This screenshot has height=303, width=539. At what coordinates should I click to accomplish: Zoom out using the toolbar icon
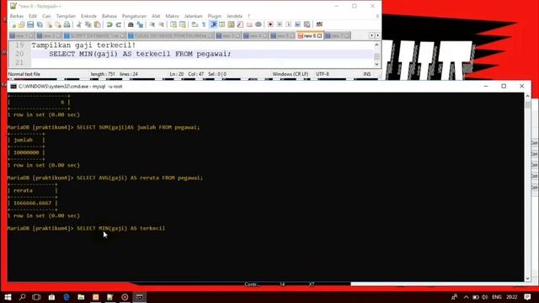(x=161, y=24)
